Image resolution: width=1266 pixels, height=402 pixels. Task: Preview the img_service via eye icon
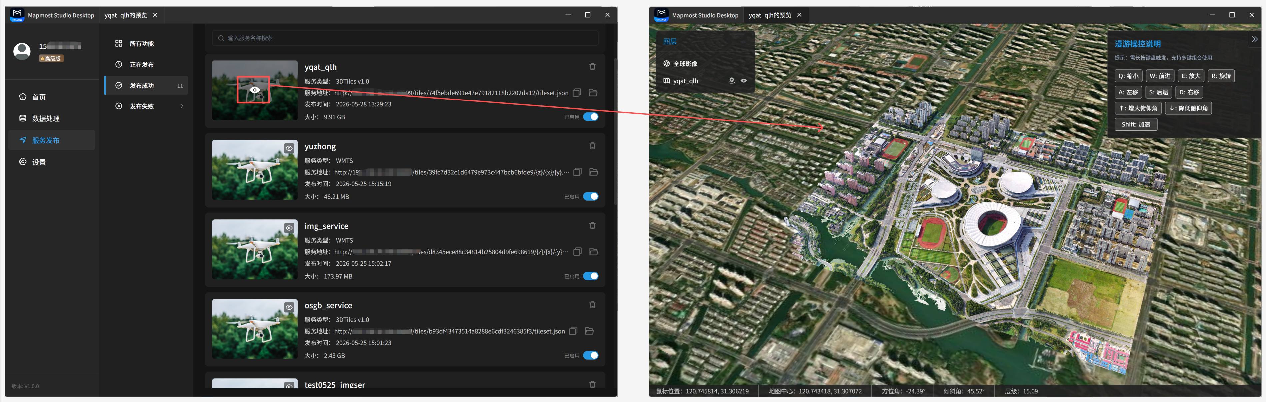pos(289,228)
